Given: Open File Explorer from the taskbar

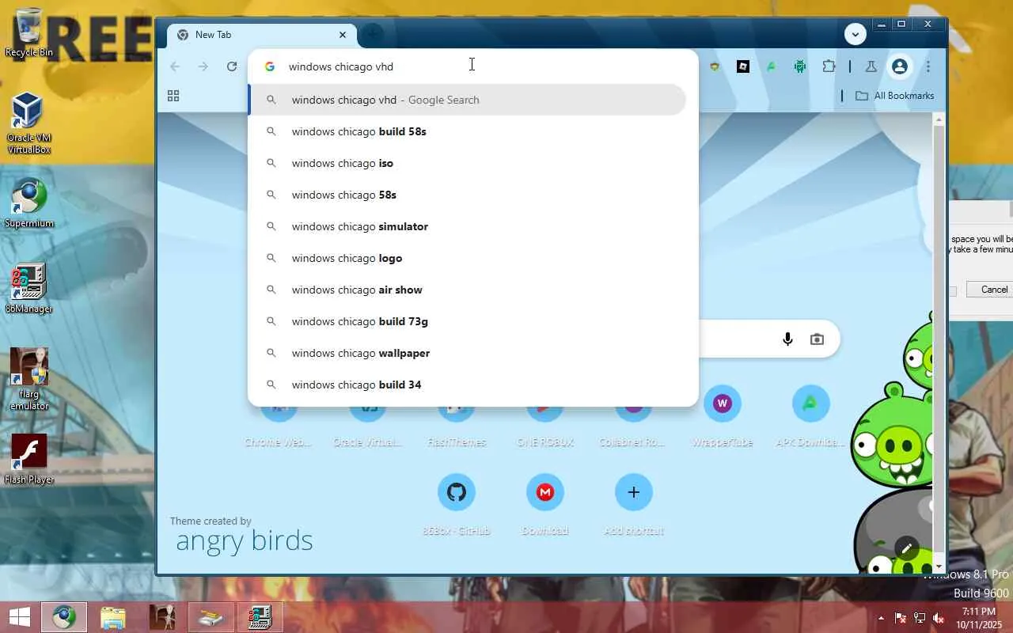Looking at the screenshot, I should (113, 617).
